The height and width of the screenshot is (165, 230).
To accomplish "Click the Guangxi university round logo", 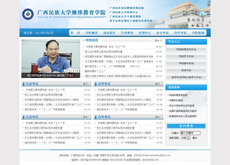I will tap(28, 14).
